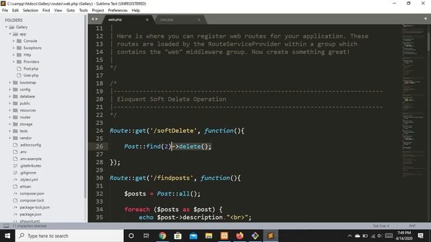Open the Sublime Text taskbar icon
431x242 pixels.
coord(271,236)
